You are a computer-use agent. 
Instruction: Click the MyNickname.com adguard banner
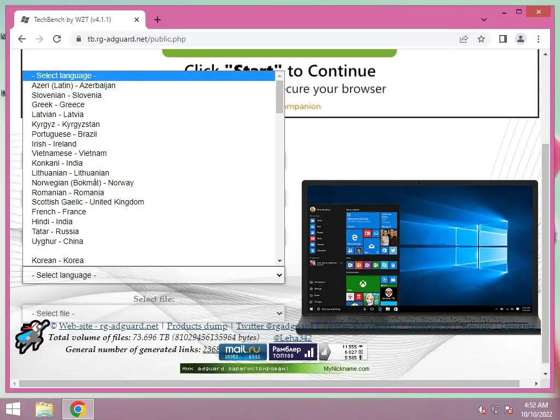(x=275, y=369)
